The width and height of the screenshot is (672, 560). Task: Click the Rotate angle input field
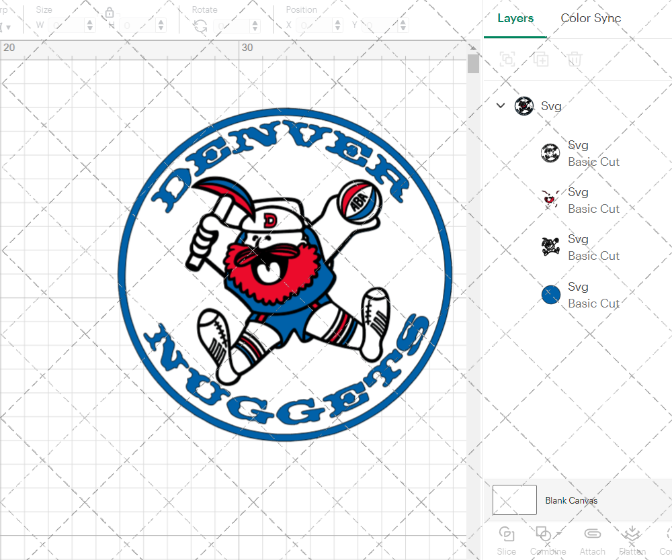[x=233, y=26]
